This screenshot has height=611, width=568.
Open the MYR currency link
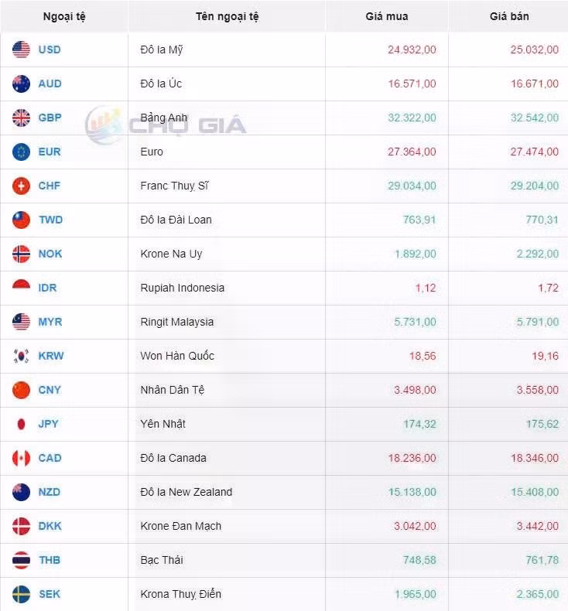50,322
